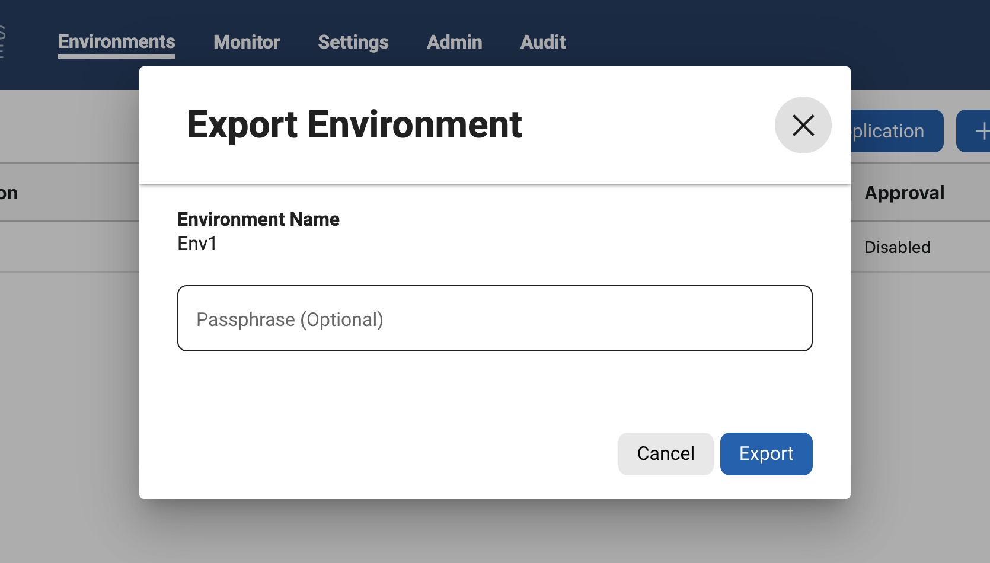Click the Approval column header
The image size is (990, 563).
point(905,193)
